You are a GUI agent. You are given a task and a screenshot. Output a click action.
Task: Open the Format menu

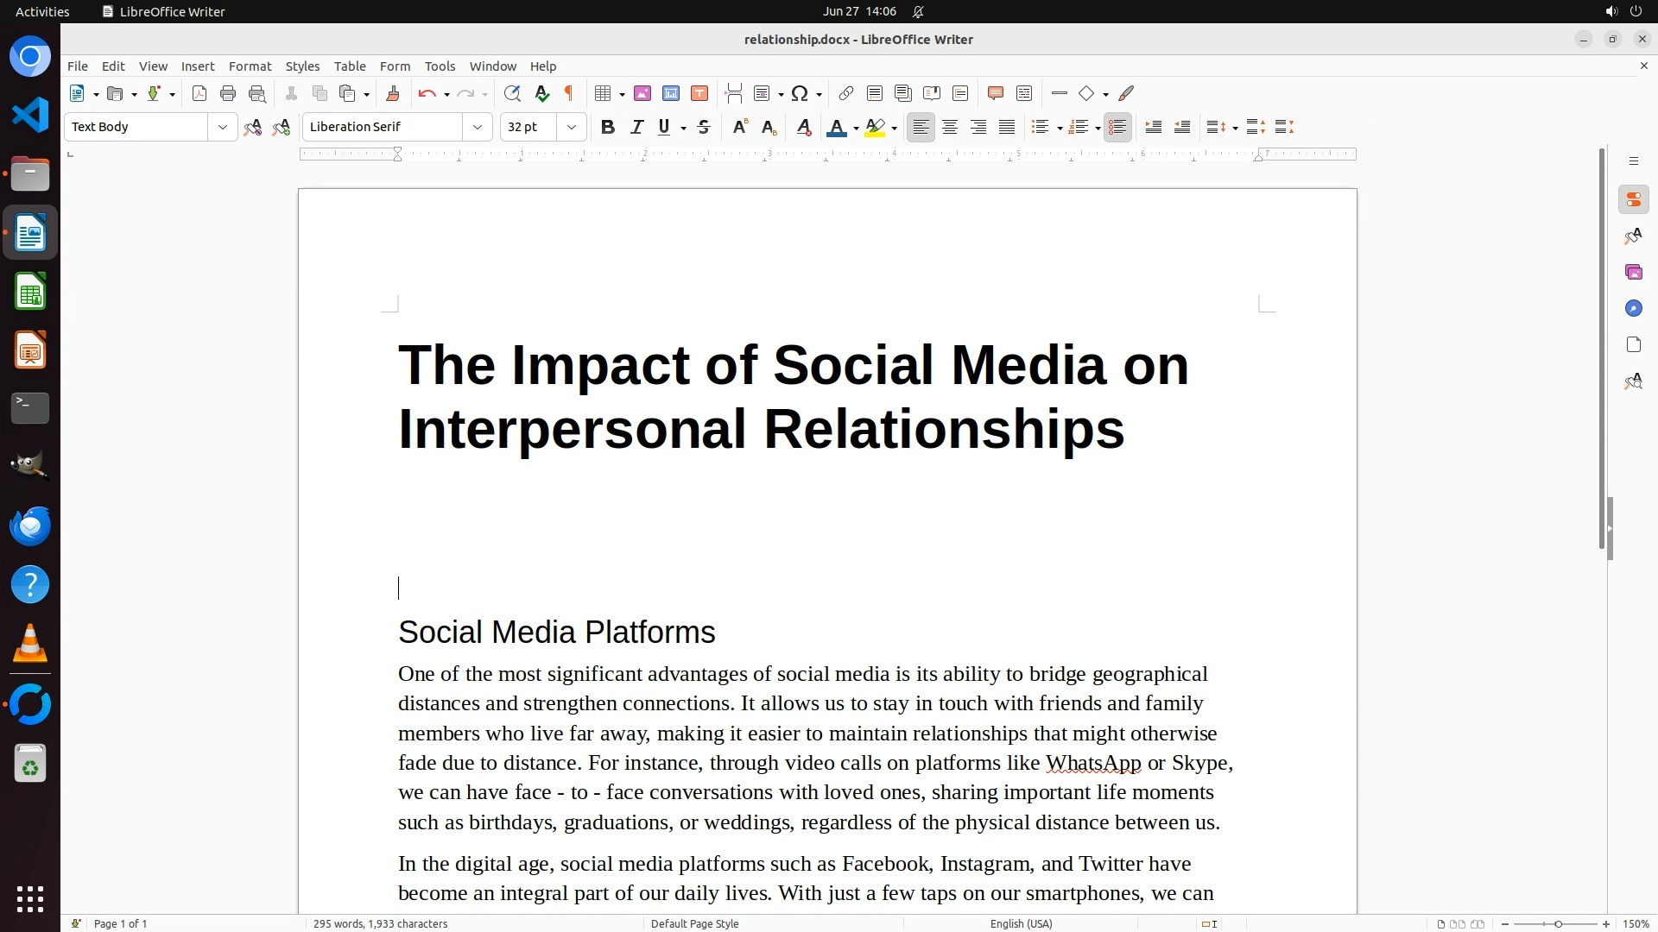point(250,66)
